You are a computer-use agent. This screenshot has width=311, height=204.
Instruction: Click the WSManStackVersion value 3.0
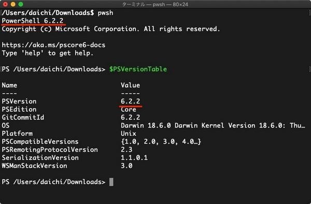(126, 166)
